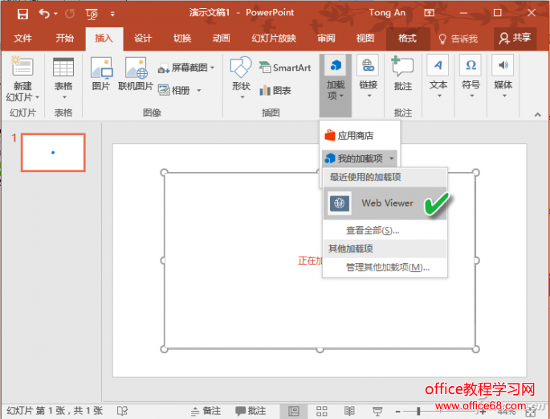Viewport: 550px width, 419px height.
Task: Click the Tong An account name
Action: [387, 13]
